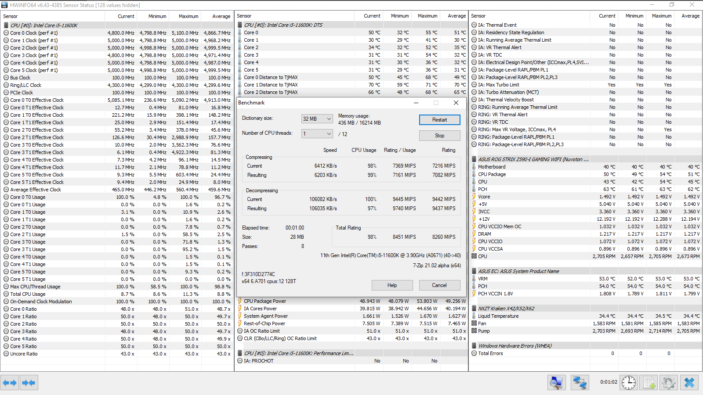Screen dimensions: 703x395
Task: Select the NZXT Kraken X42/X52/X62 group header
Action: tap(506, 309)
